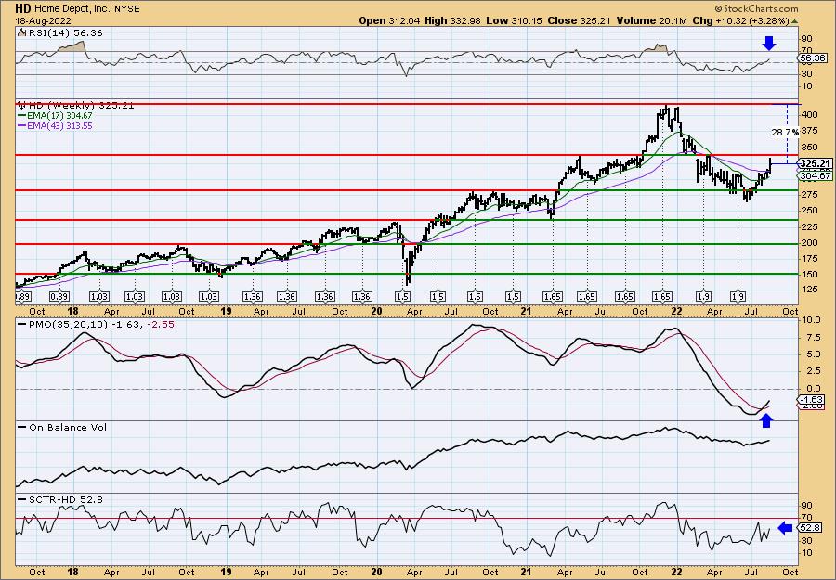Click year 22 on bottom time axis
Screen dimensions: 836x580
pos(676,572)
